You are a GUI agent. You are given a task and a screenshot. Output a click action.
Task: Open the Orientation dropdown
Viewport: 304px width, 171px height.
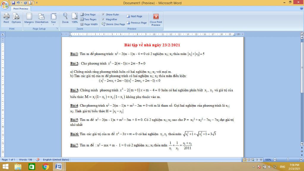coord(42,19)
